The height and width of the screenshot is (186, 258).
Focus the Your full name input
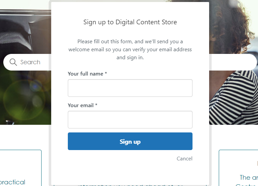(x=130, y=88)
